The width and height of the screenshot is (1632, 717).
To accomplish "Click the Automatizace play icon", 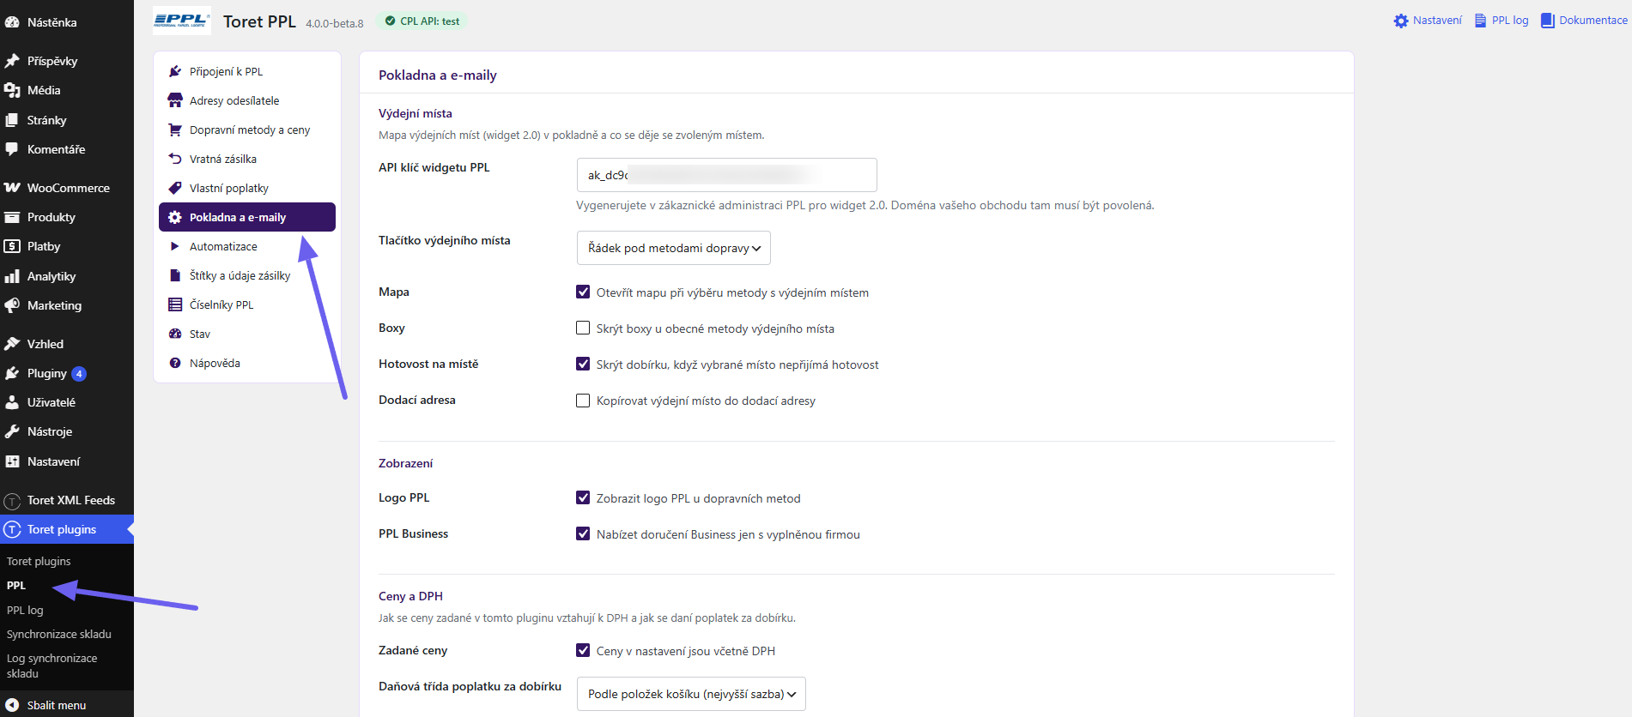I will (175, 246).
